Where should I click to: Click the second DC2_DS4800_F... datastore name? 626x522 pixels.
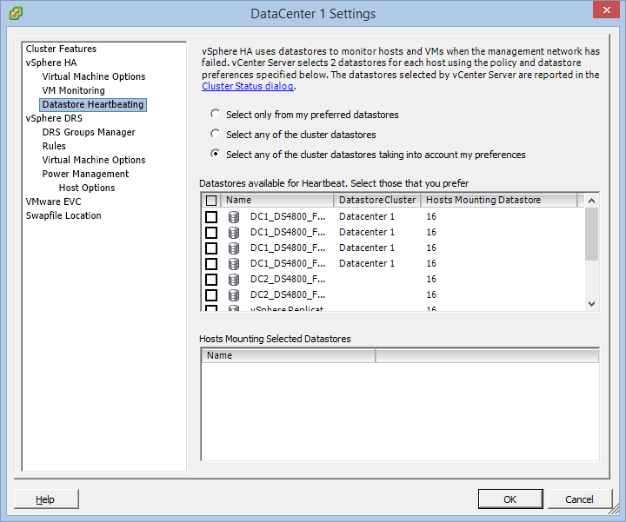(x=288, y=294)
